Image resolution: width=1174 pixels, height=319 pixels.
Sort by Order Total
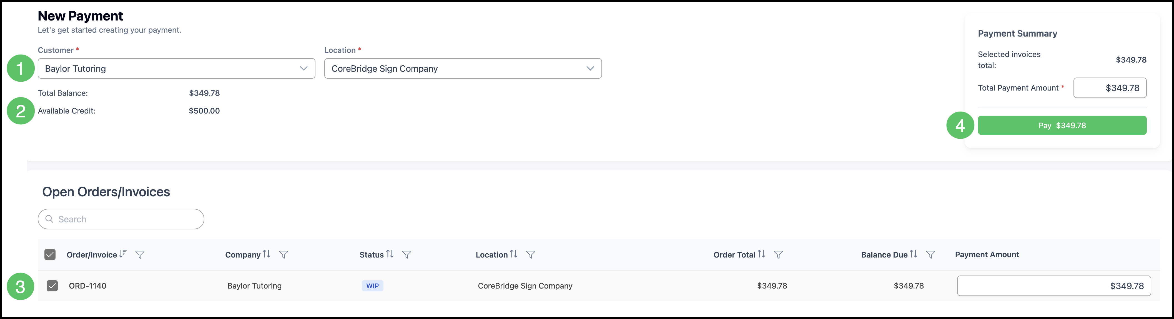762,254
